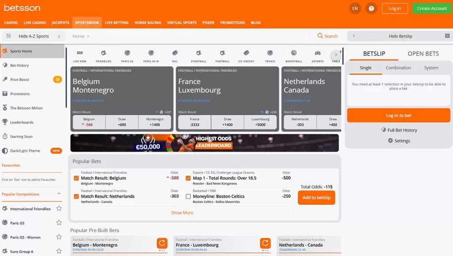Toggle the Dark/Light Theme switch
453x256 pixels.
coord(5,151)
